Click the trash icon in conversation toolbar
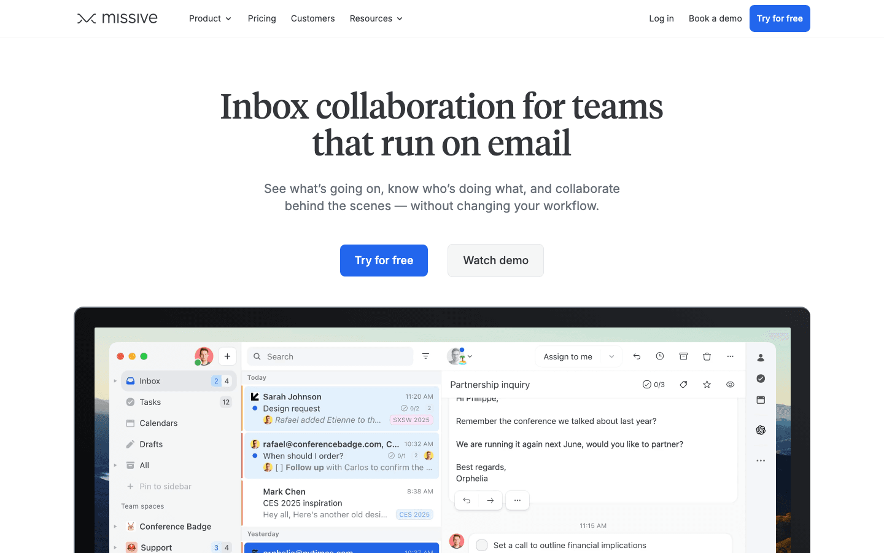 coord(707,356)
